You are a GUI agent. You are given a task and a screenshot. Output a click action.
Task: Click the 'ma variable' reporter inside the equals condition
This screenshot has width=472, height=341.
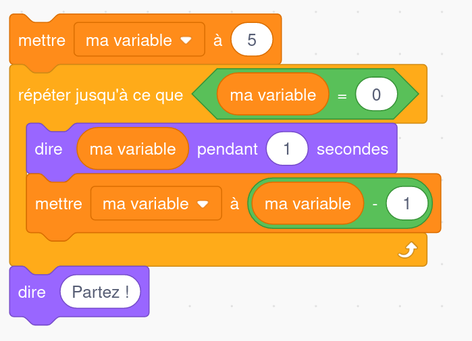click(273, 95)
